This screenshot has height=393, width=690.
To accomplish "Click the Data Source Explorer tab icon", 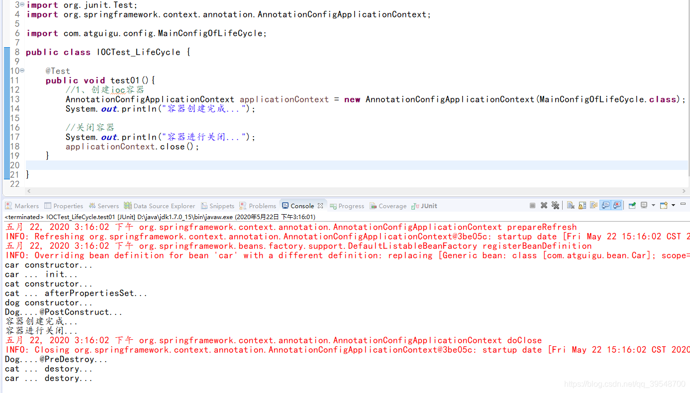I will tap(128, 206).
